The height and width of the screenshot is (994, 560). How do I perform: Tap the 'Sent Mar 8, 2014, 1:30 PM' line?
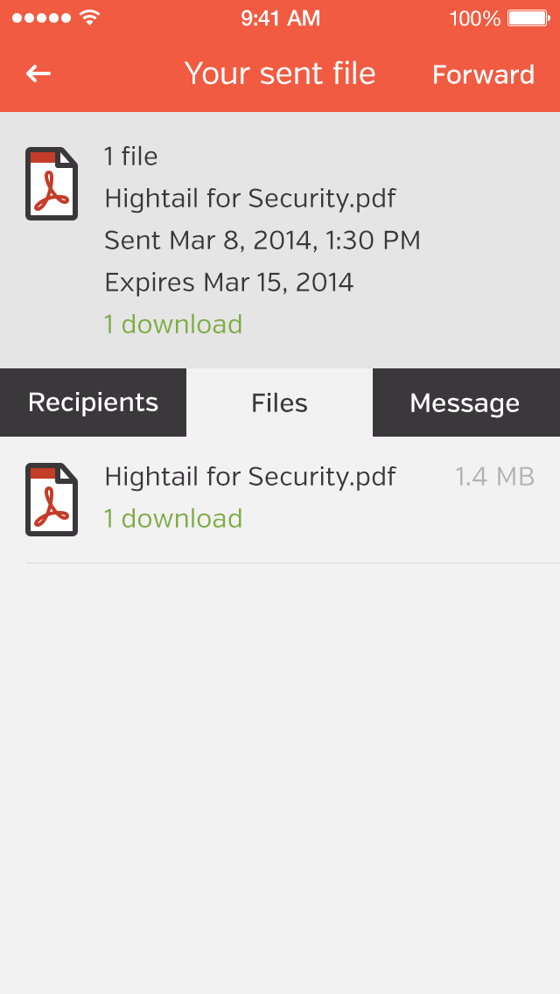[262, 240]
